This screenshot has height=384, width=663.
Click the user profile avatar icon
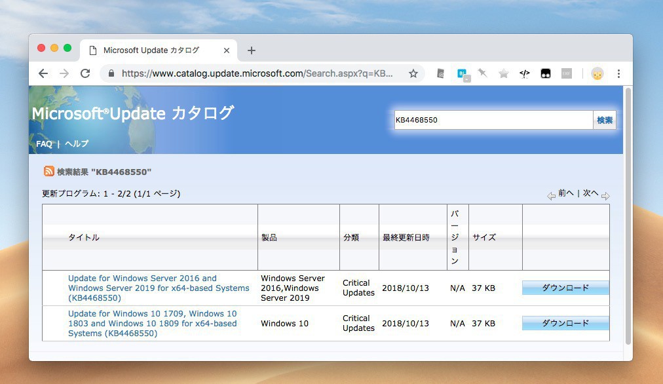coord(597,74)
